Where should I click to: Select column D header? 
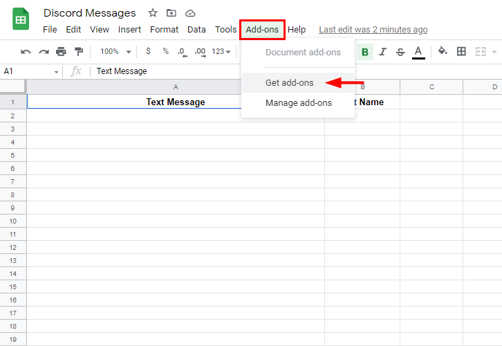click(483, 86)
